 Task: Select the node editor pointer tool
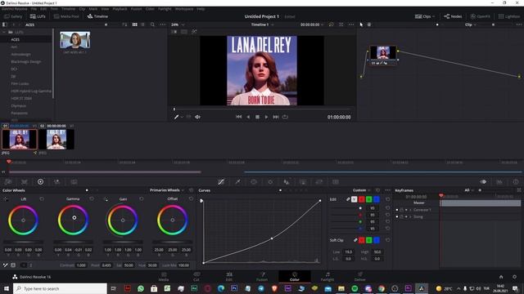tap(361, 24)
